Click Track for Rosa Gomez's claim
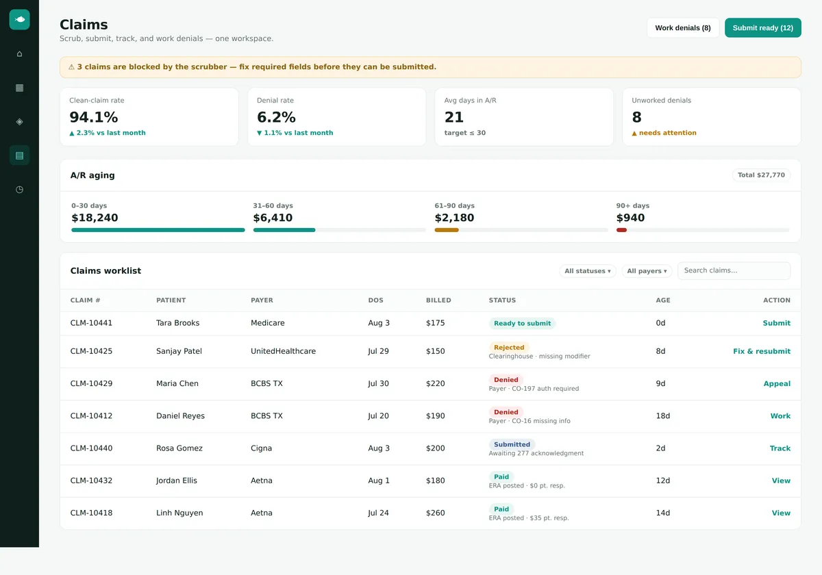The width and height of the screenshot is (822, 575). click(x=780, y=448)
